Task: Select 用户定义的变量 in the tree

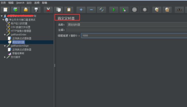Action: [x=19, y=23]
